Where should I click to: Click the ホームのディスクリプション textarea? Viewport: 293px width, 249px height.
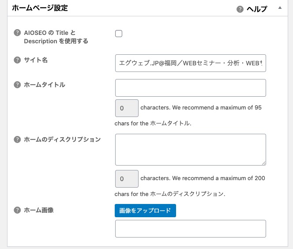point(190,150)
